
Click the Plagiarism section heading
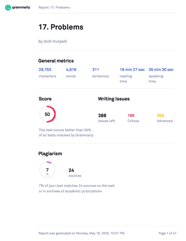[50, 154]
